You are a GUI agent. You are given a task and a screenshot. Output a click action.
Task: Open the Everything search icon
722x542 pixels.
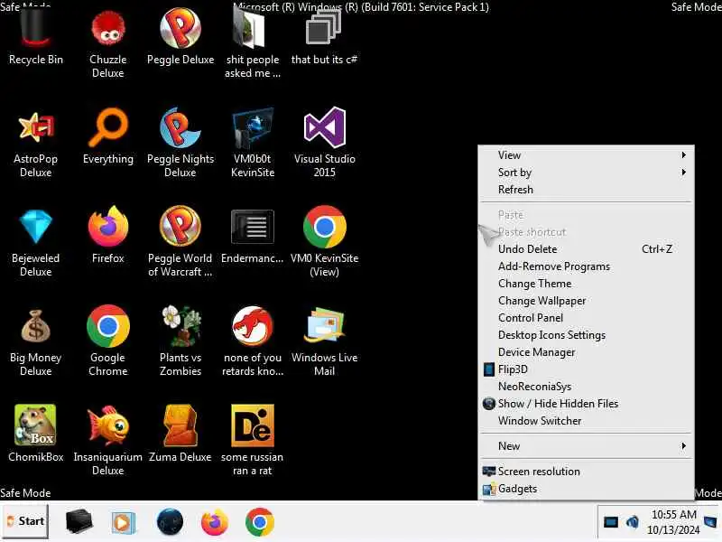[107, 135]
